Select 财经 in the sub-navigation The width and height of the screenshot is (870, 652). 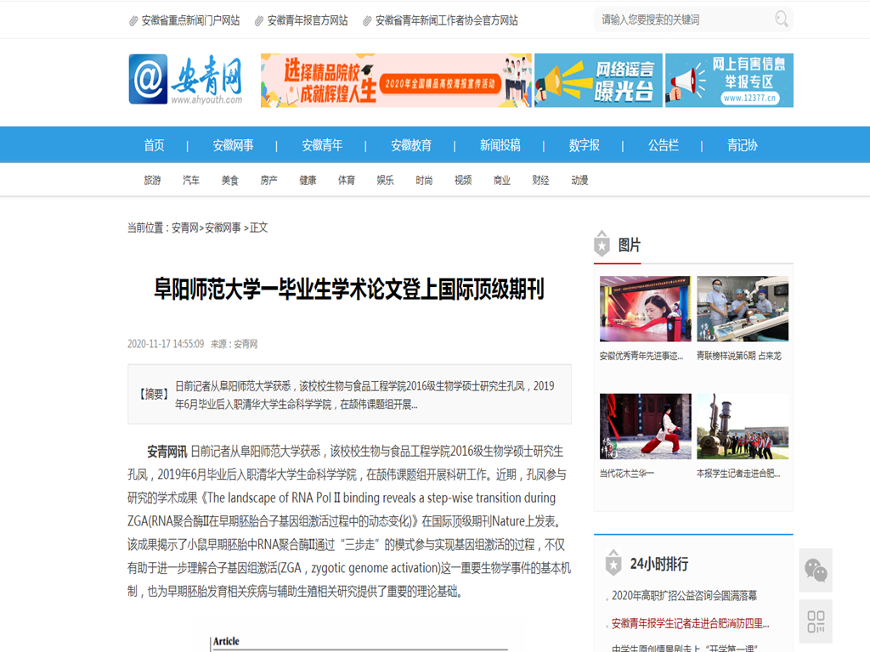coord(540,180)
